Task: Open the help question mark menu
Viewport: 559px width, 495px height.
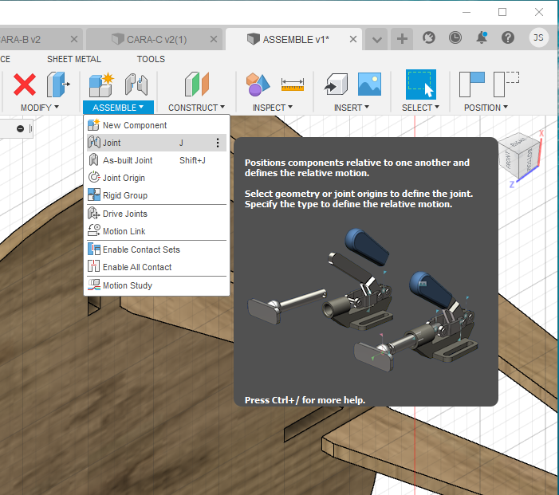Action: [x=508, y=37]
